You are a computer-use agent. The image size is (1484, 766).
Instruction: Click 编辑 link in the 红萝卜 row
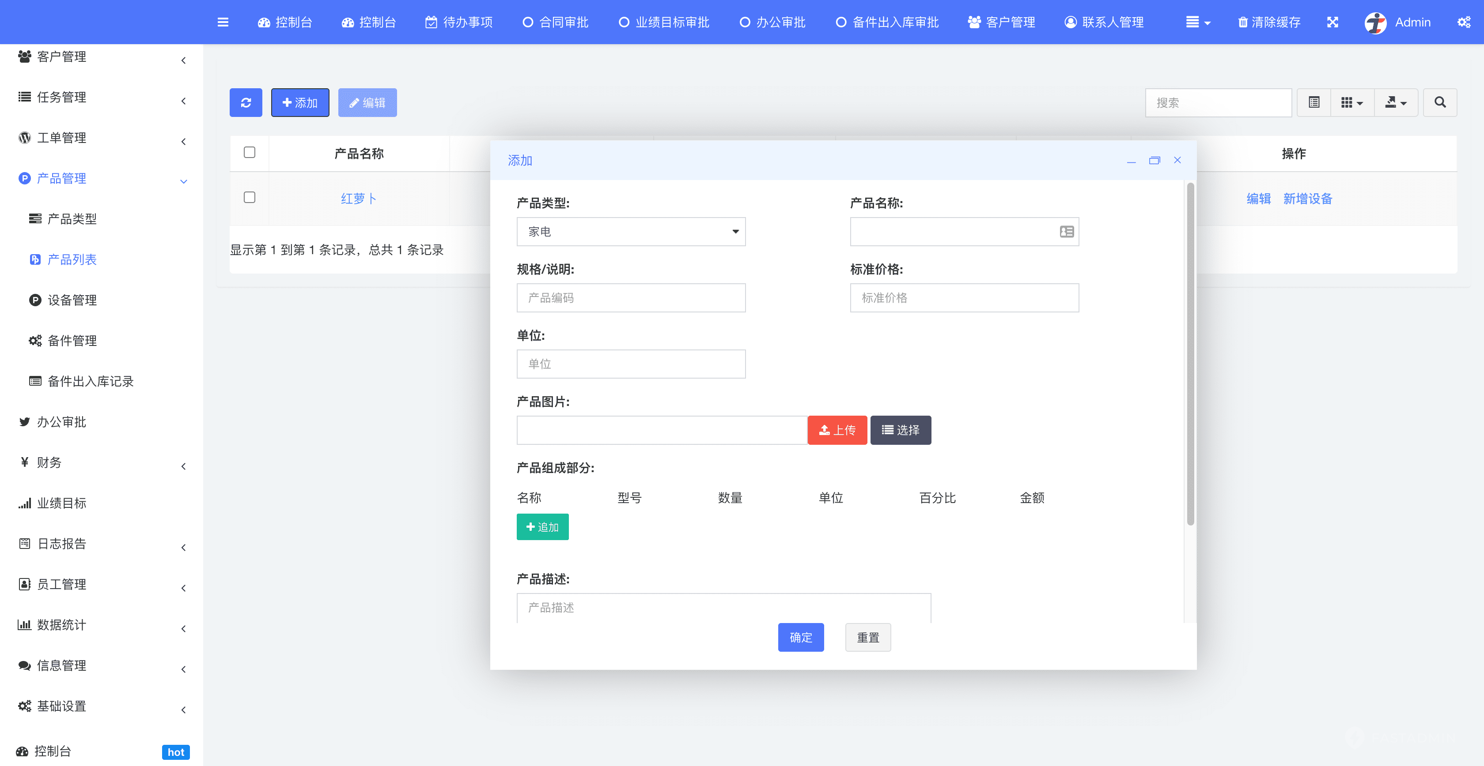coord(1258,199)
